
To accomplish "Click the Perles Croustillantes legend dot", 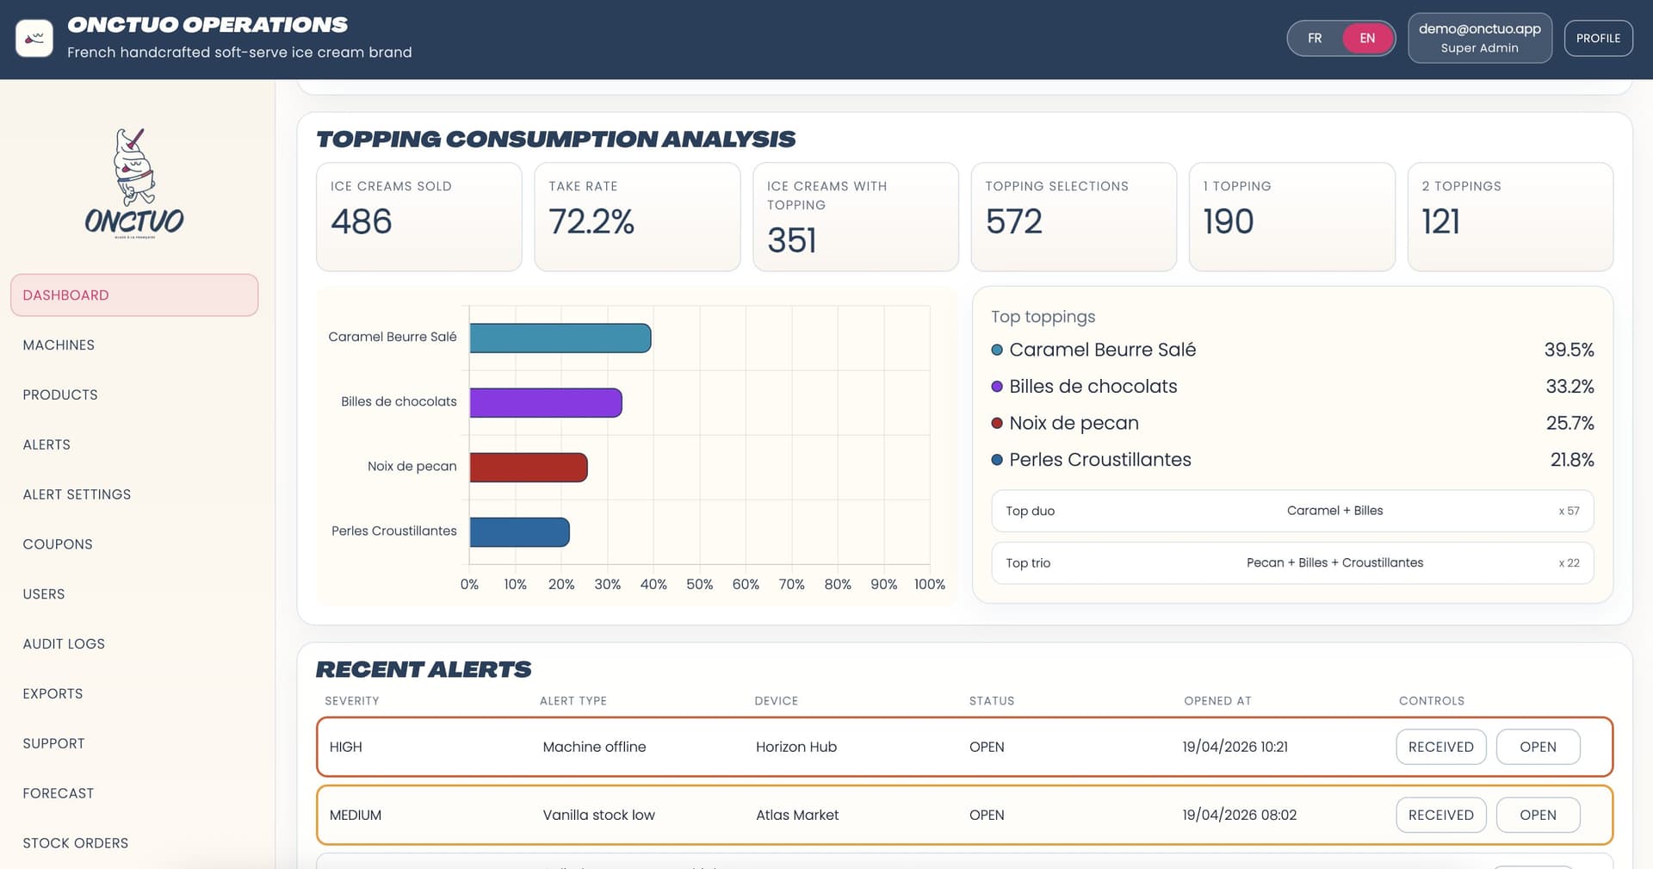I will coord(997,460).
